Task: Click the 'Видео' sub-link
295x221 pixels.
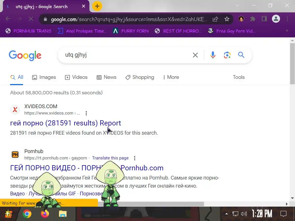Action: 17,194
